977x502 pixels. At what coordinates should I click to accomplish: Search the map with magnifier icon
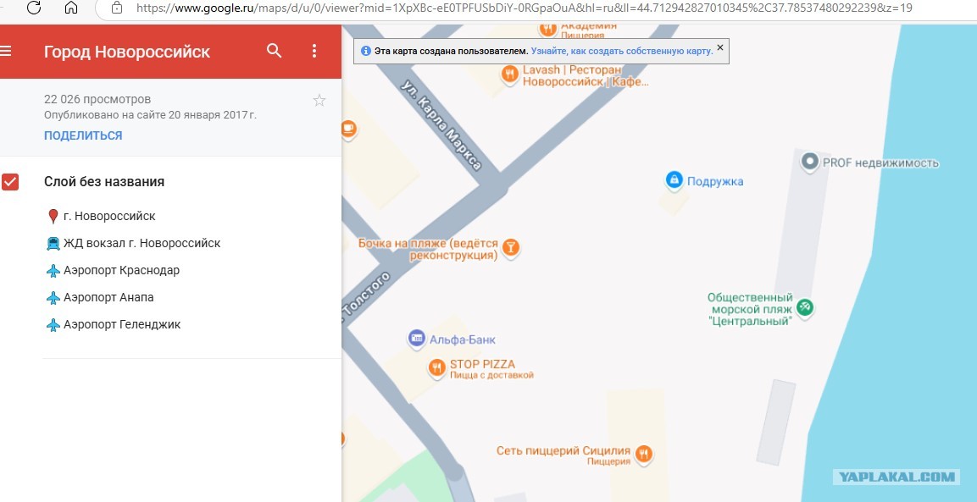pos(275,51)
